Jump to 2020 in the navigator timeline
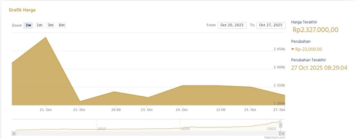 click(185, 129)
